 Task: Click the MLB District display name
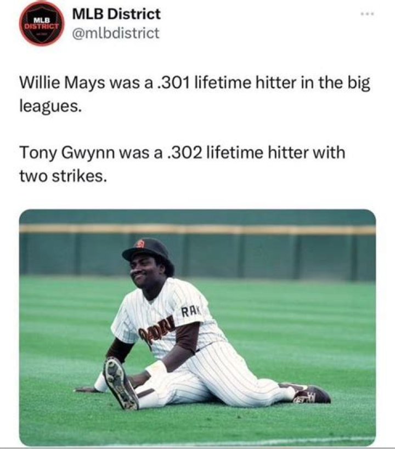click(116, 14)
